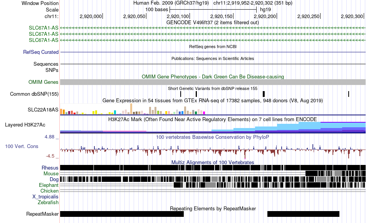
Task: Click Publications: Sequences in Scientific Articles title
Action: tap(213, 58)
